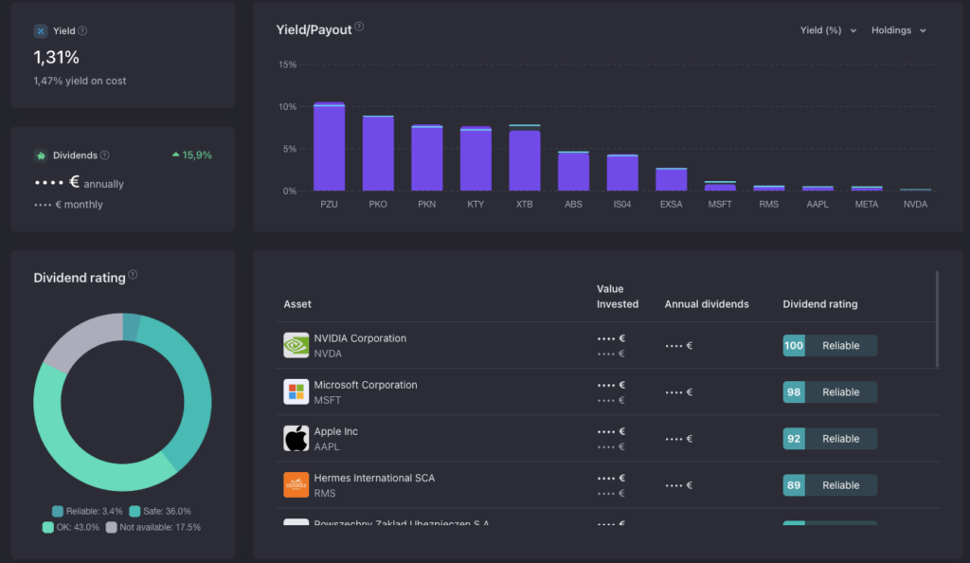Click the 89 Reliable rating badge
970x563 pixels.
[x=830, y=485]
